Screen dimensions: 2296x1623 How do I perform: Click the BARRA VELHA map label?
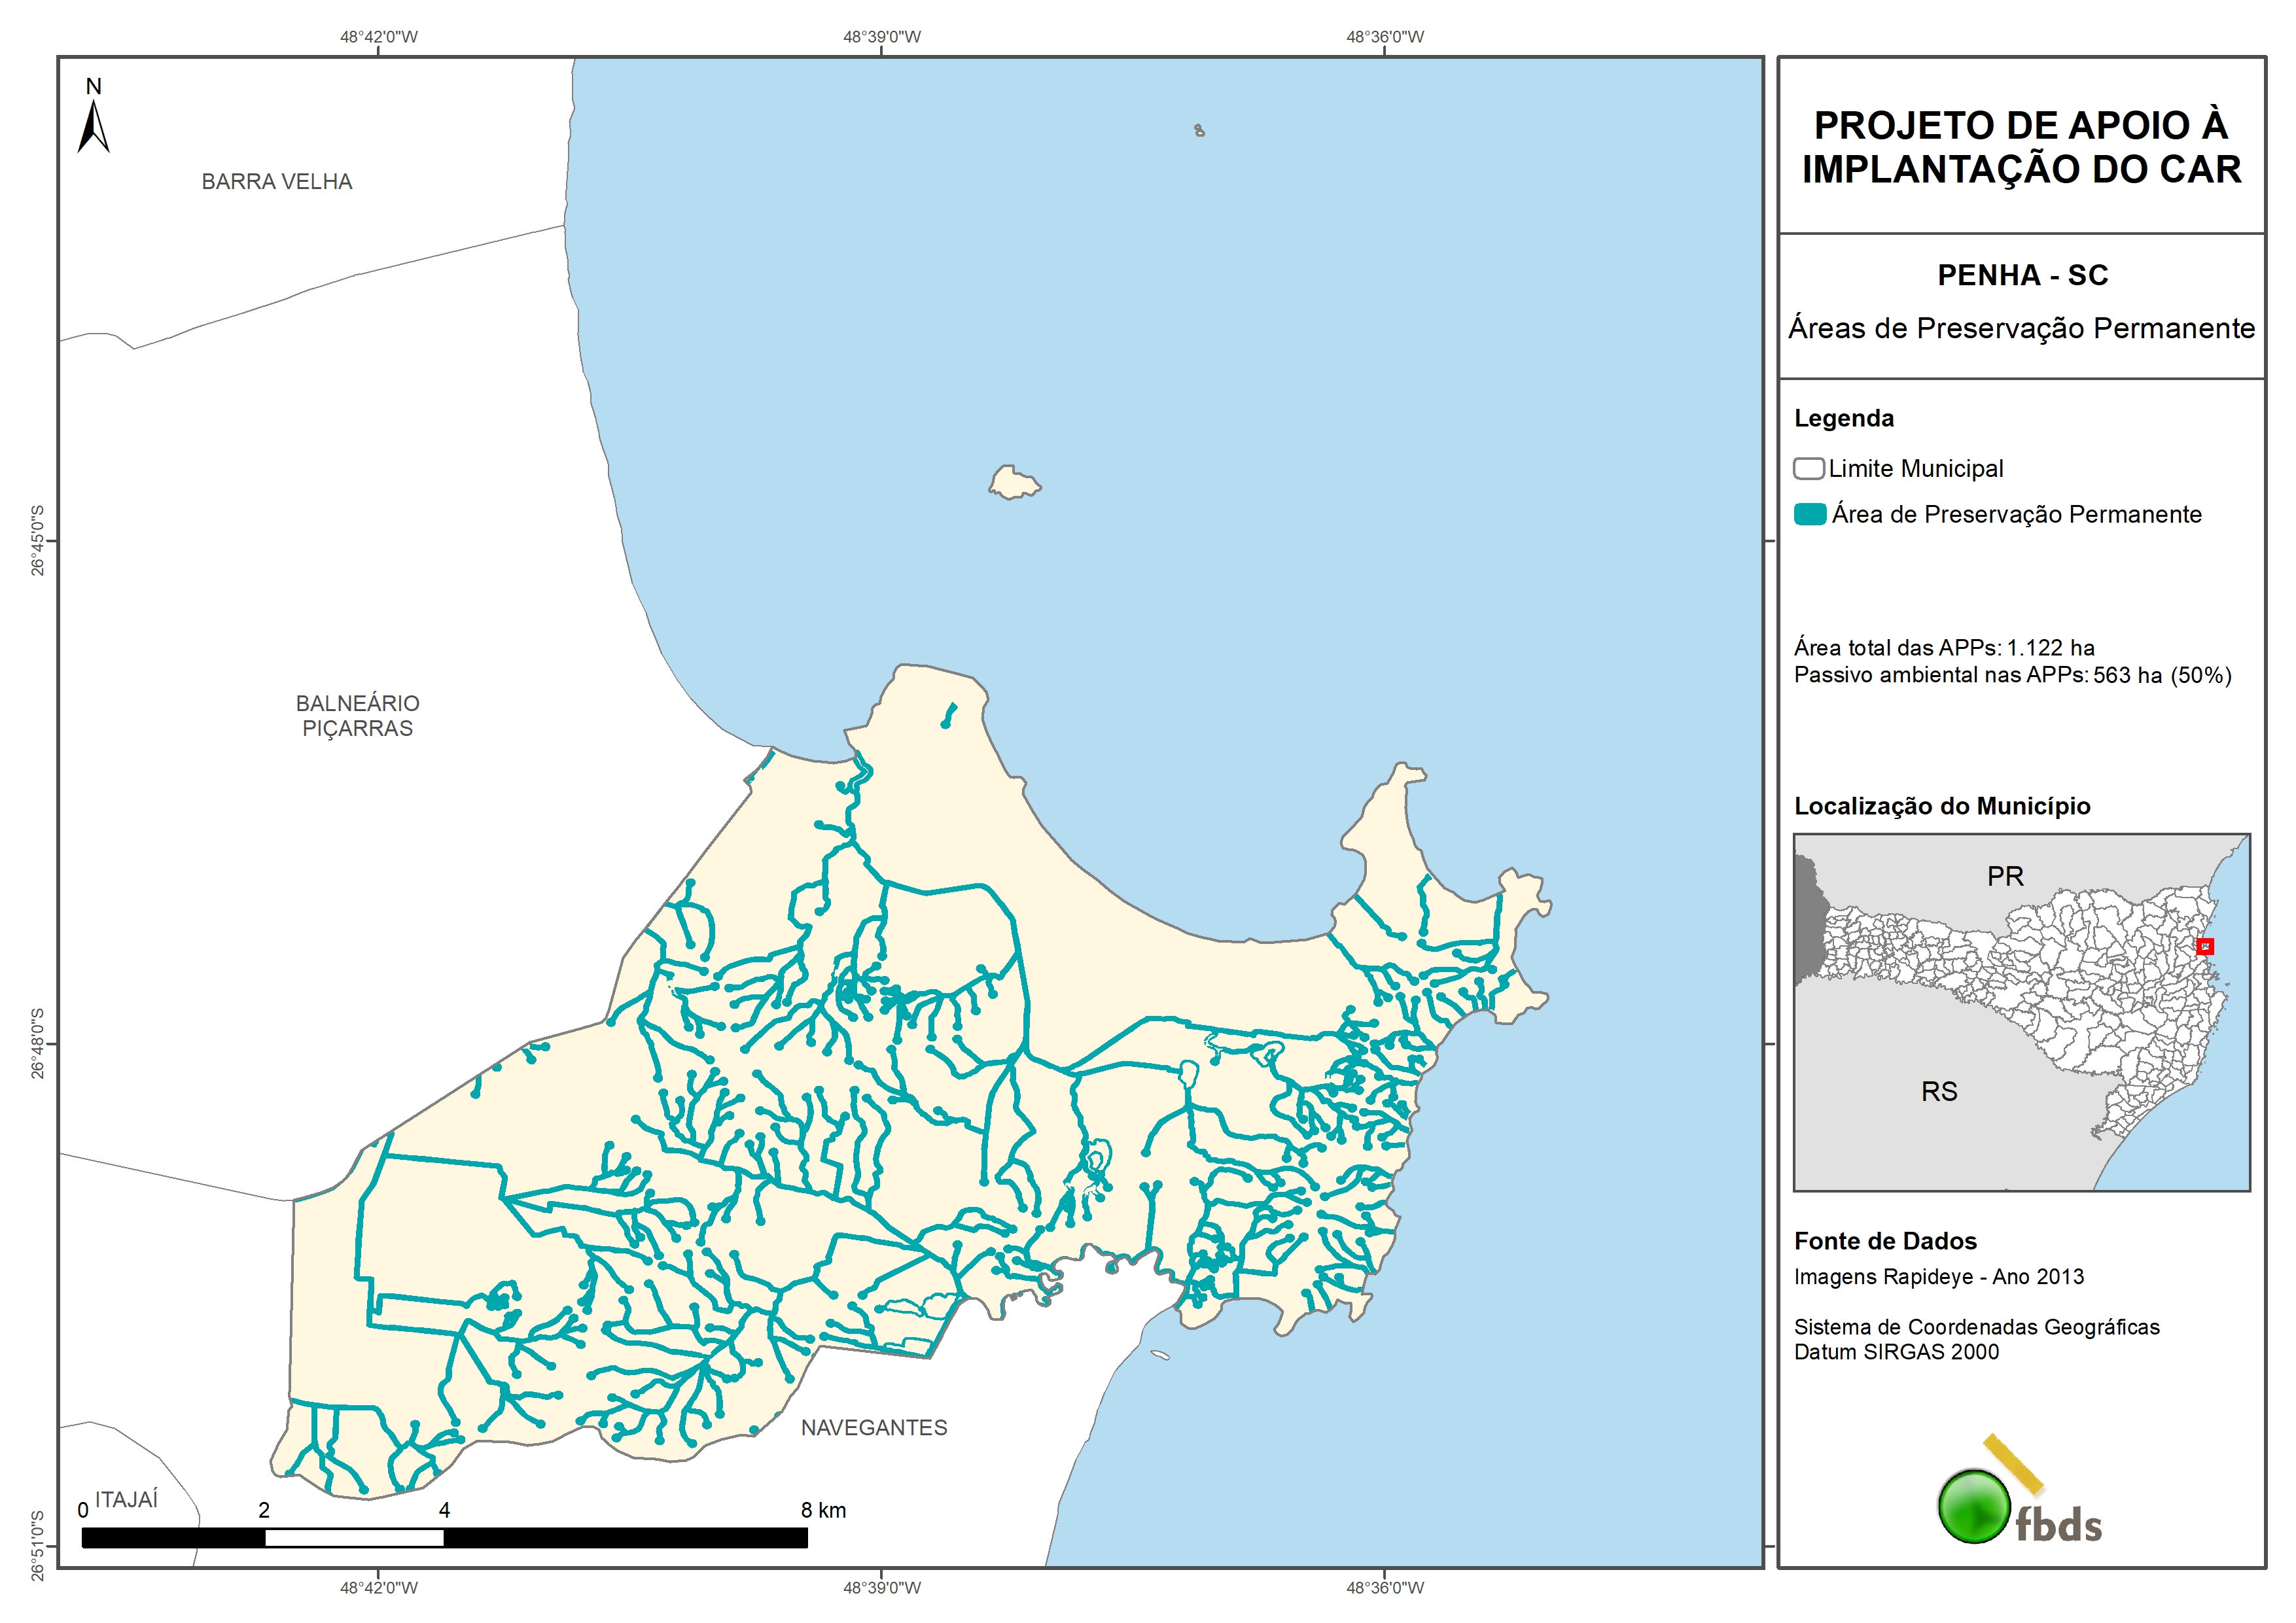(x=277, y=182)
